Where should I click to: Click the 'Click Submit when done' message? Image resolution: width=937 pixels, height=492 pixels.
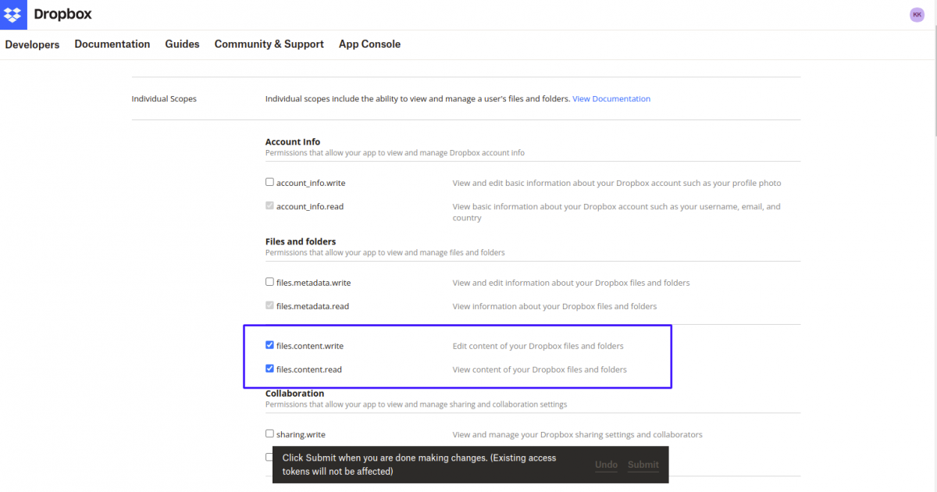click(419, 465)
